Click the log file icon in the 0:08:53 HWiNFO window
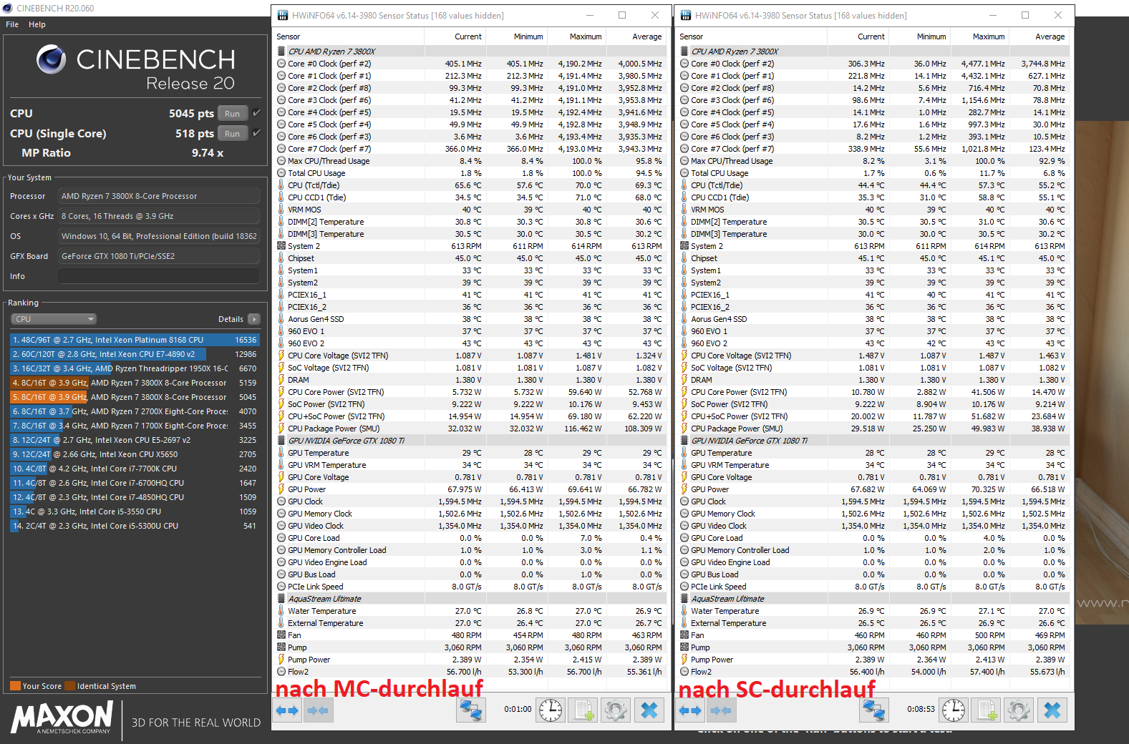Image resolution: width=1129 pixels, height=744 pixels. [987, 710]
